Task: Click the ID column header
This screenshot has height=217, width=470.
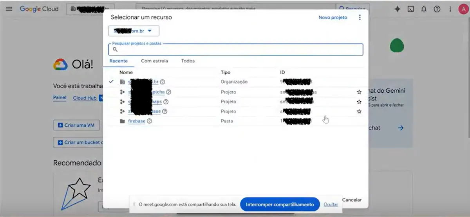Action: [282, 72]
